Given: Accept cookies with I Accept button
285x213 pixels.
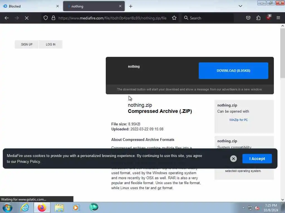Looking at the screenshot, I should click(x=257, y=159).
